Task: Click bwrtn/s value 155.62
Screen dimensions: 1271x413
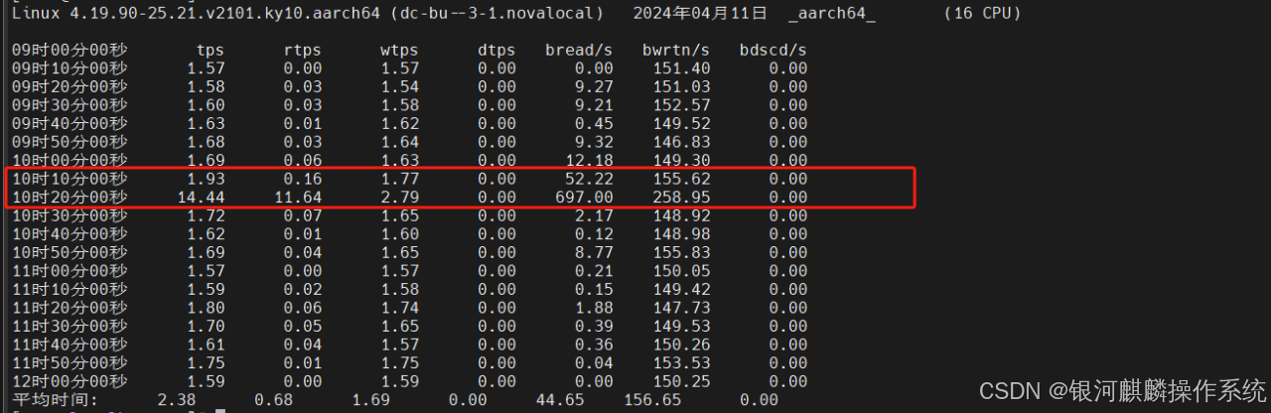Action: (x=682, y=179)
